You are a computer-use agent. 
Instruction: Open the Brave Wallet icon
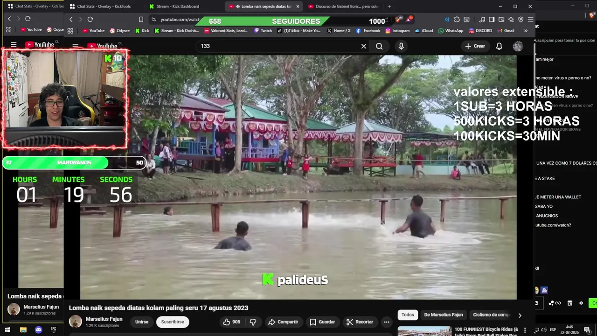pos(501,19)
